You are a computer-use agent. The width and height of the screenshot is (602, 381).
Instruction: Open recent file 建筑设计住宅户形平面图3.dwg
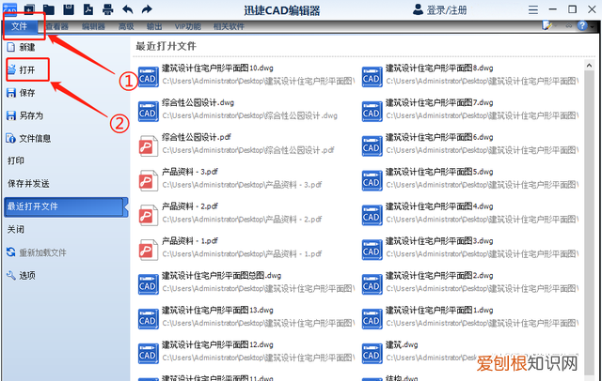pyautogui.click(x=470, y=248)
